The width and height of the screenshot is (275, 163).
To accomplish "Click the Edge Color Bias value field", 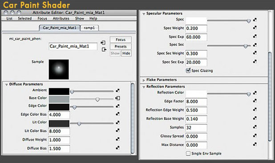I will 59,115.
